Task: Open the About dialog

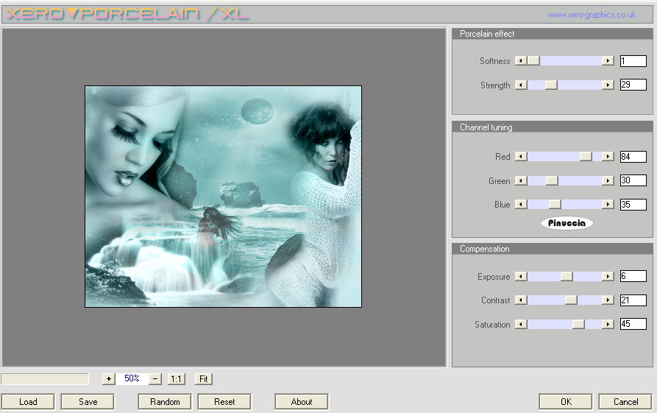Action: [301, 402]
